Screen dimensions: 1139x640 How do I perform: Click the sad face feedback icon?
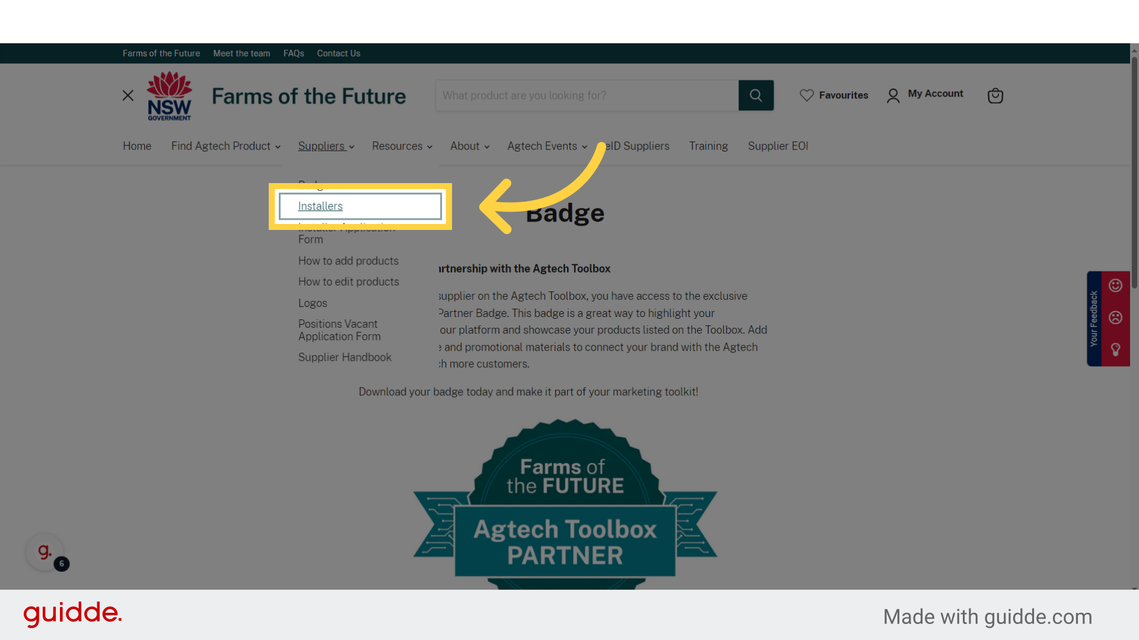1115,318
